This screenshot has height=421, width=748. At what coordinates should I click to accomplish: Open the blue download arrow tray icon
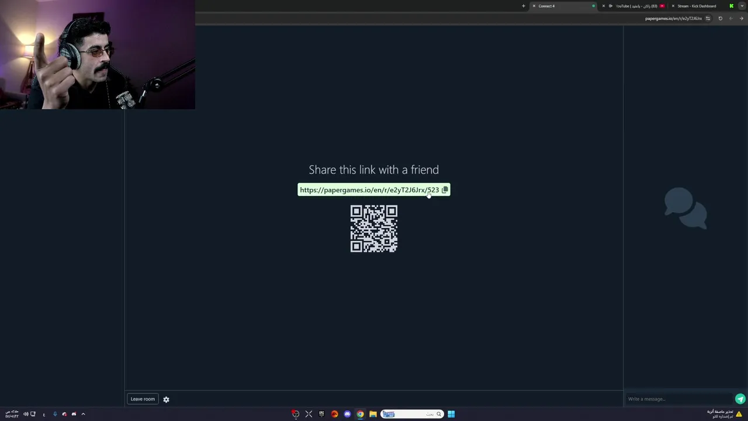[55, 414]
